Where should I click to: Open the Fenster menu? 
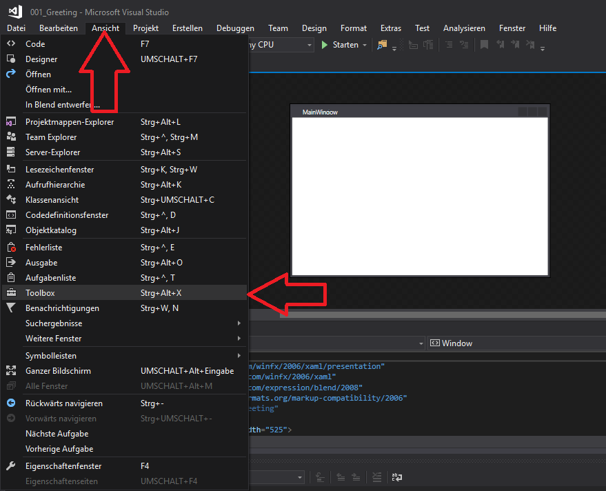click(x=512, y=28)
